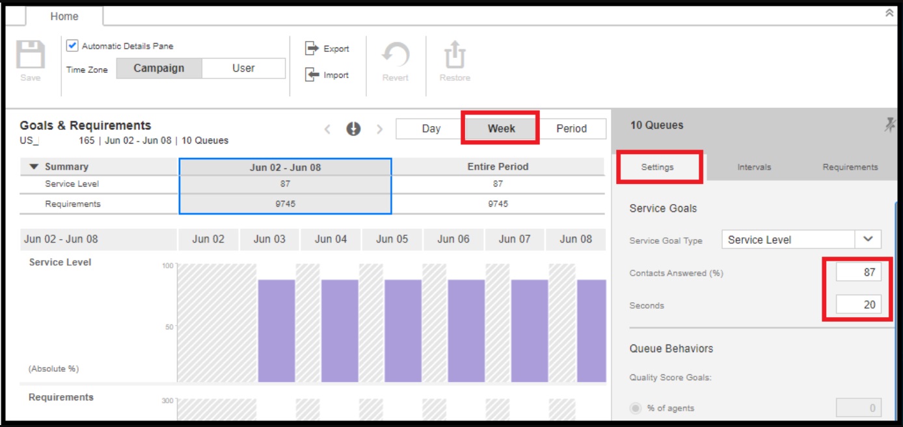Click the Service Goals heading

coord(663,209)
